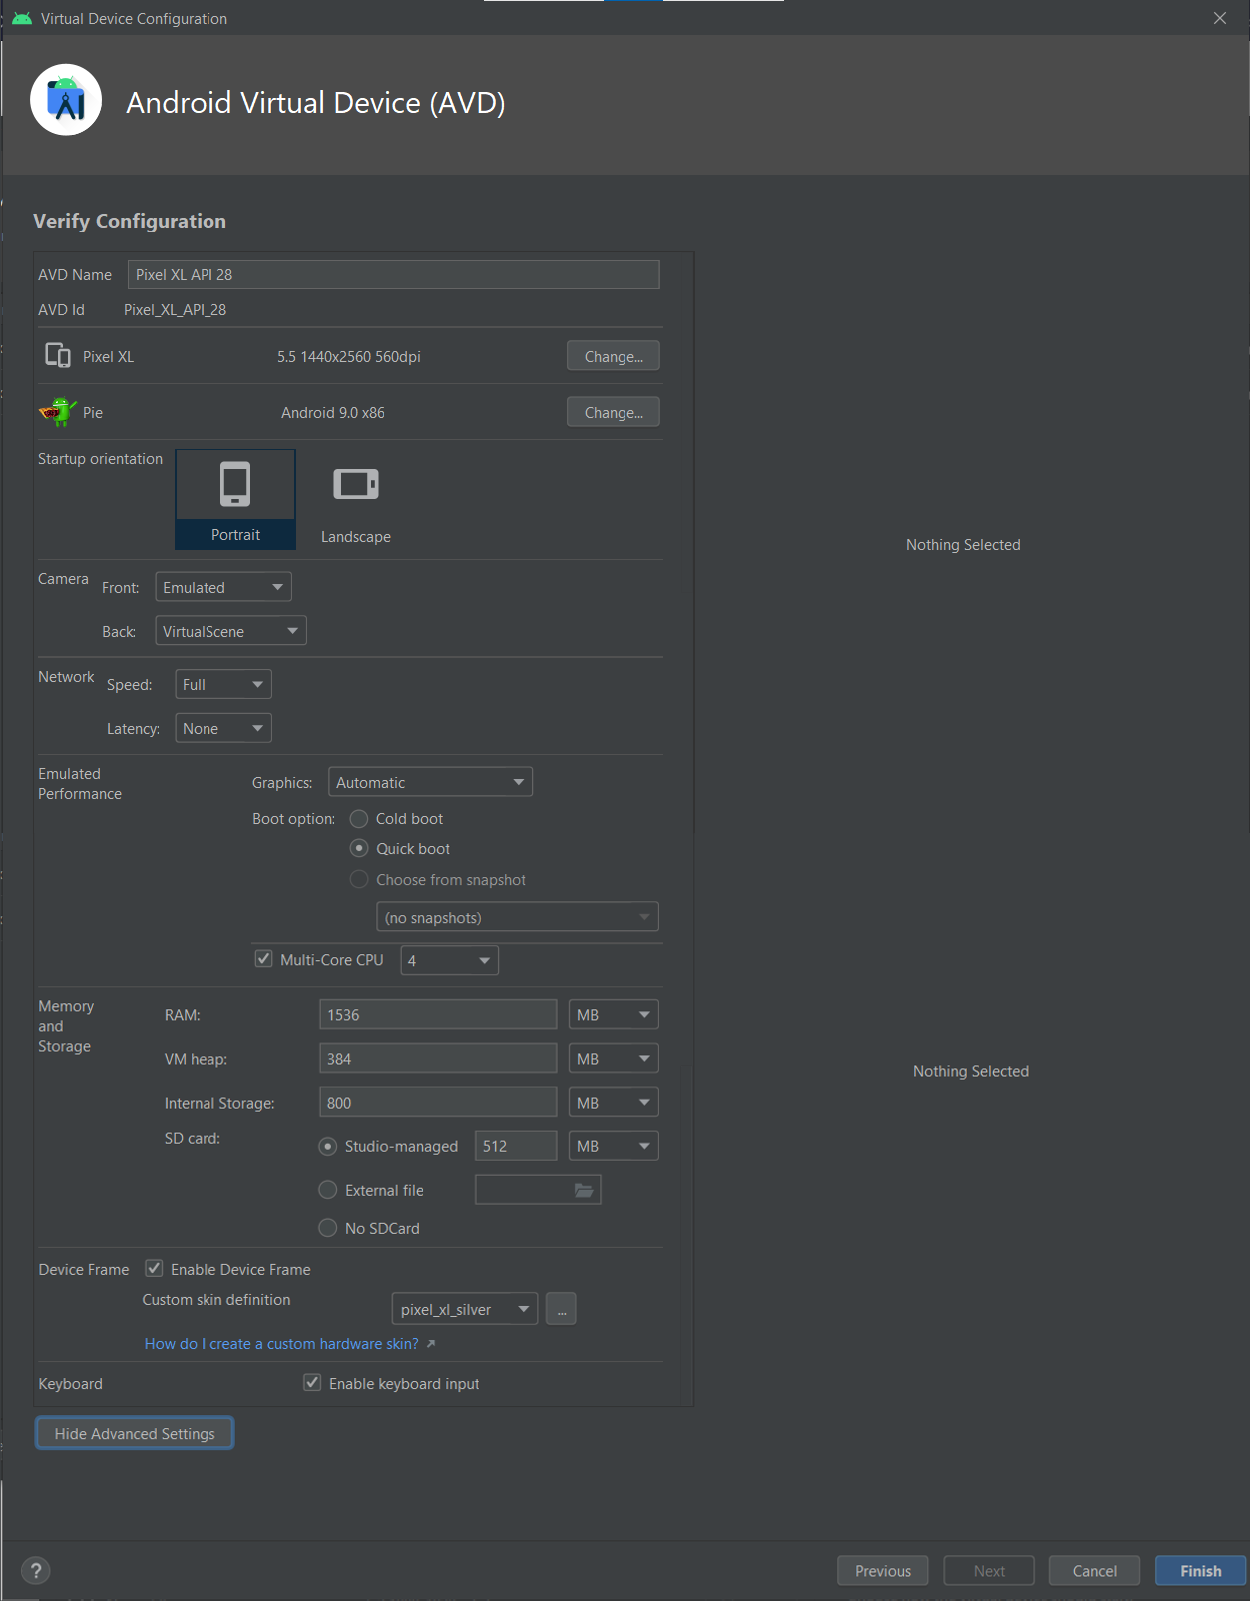Viewport: 1250px width, 1601px height.
Task: Click the 'Android 9.0 x86' text
Action: pyautogui.click(x=333, y=413)
